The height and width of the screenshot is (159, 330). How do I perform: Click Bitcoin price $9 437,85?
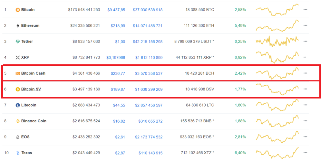point(116,10)
